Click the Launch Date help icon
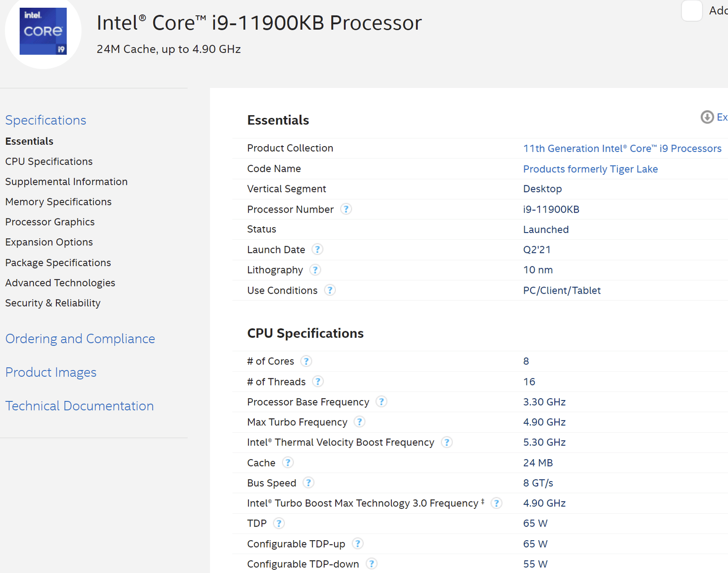 pyautogui.click(x=318, y=249)
